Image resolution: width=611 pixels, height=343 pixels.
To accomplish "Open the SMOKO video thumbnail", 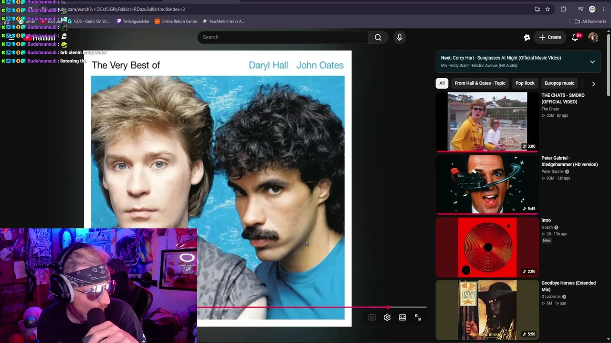I will [487, 121].
